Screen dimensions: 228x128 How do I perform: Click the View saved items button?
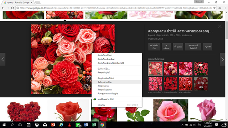pyautogui.click(x=193, y=47)
